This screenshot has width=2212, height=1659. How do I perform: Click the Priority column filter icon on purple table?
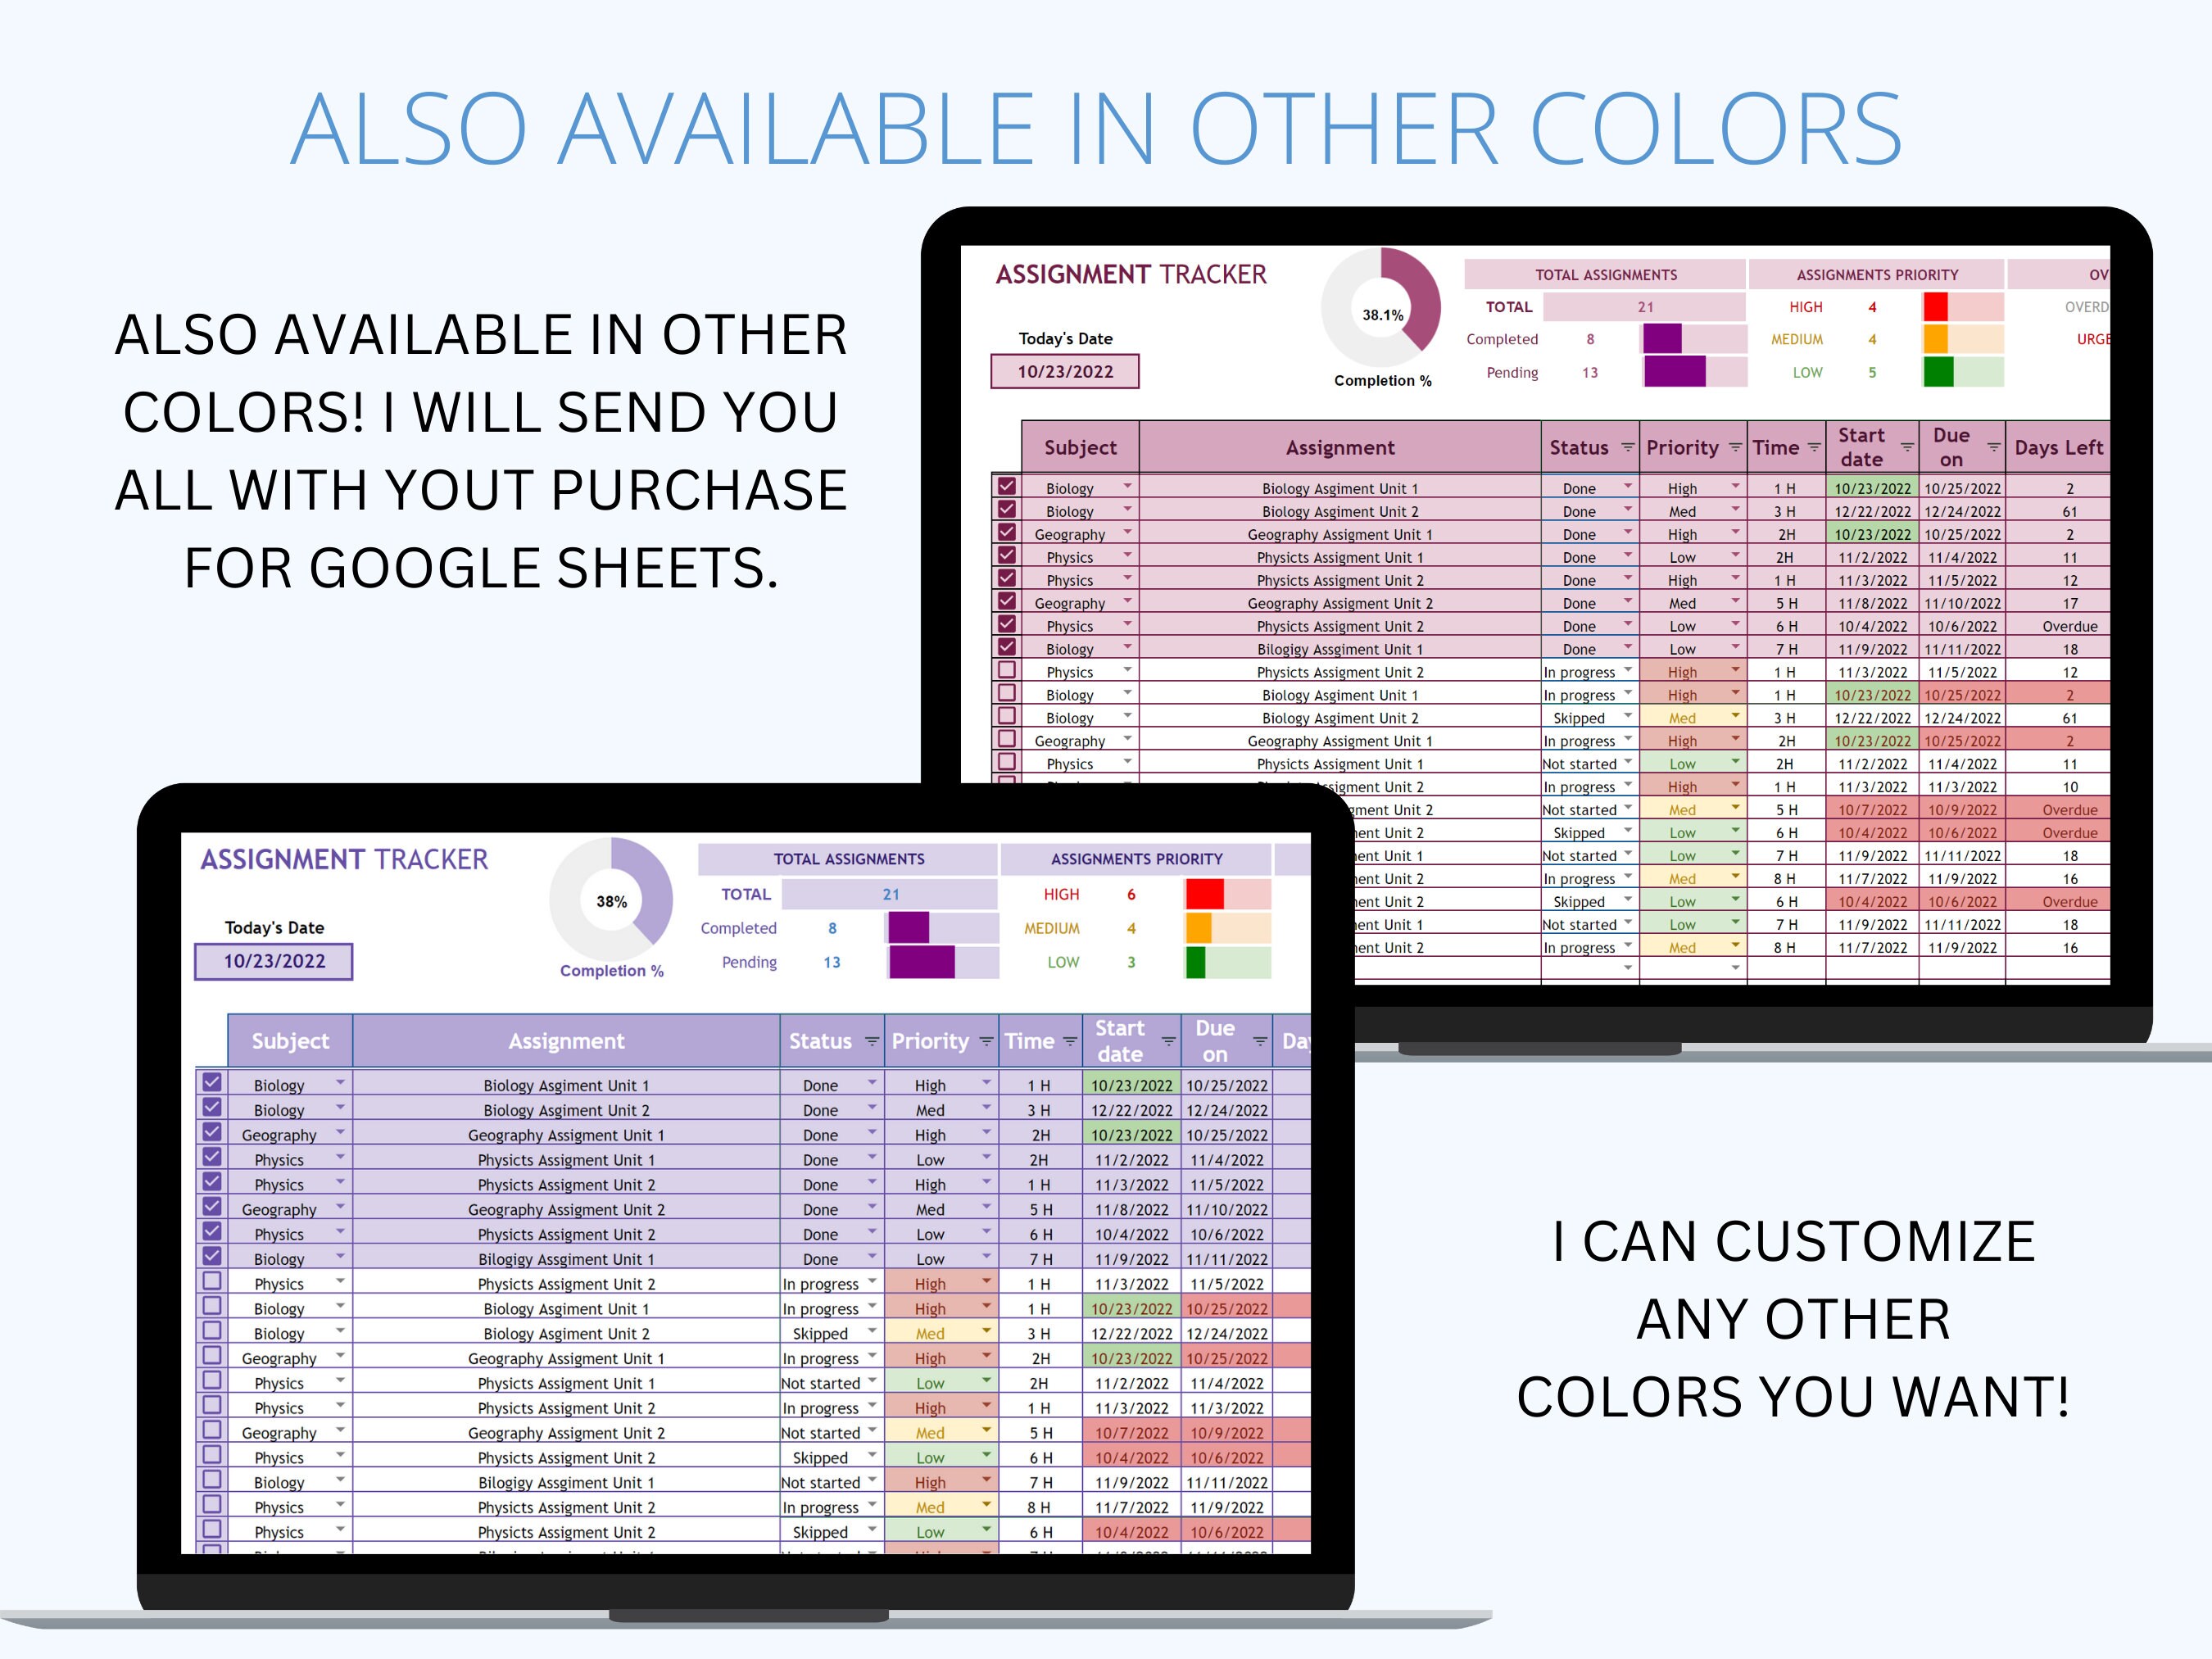[986, 1042]
